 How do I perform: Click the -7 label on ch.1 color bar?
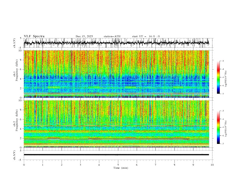[223, 94]
